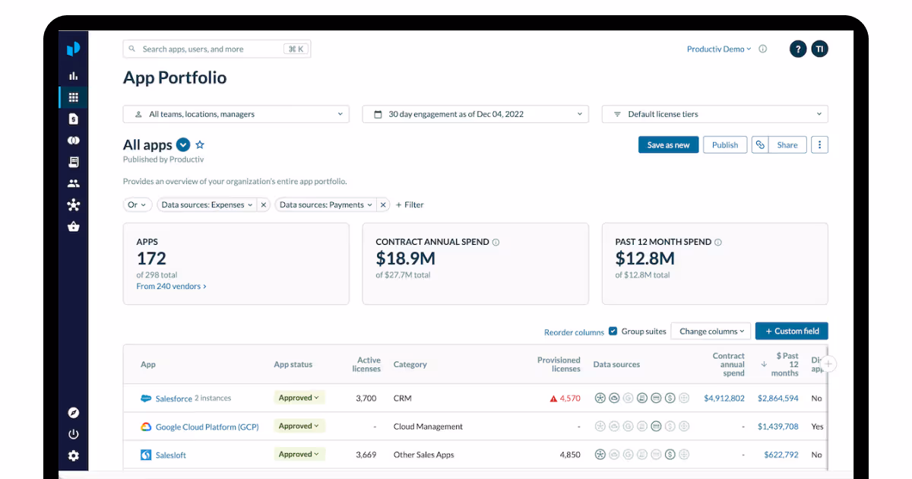Open the Data sources: Expenses filter dropdown
Viewport: 912px width, 479px height.
click(x=207, y=205)
